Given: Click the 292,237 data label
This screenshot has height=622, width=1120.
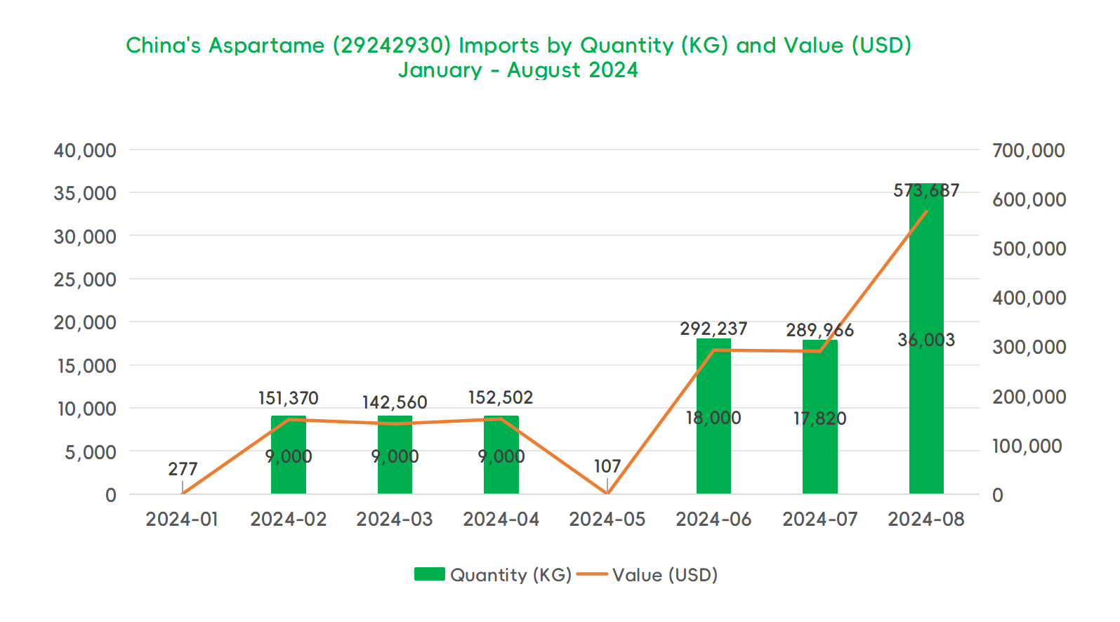Looking at the screenshot, I should [x=713, y=329].
